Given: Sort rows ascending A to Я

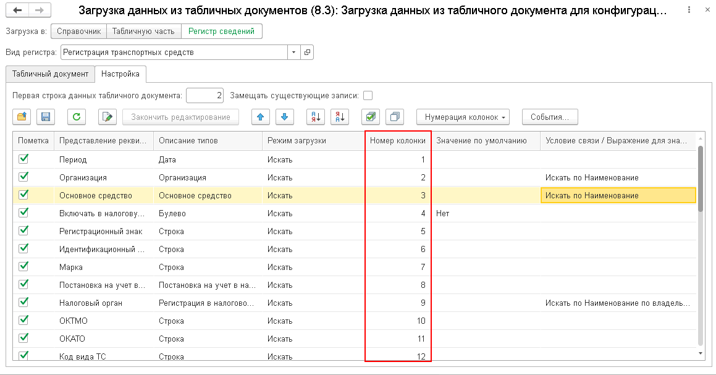Looking at the screenshot, I should click(316, 117).
